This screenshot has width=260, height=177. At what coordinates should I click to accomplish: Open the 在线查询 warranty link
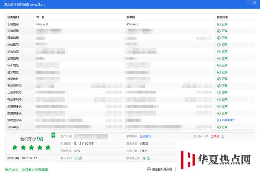146,136
